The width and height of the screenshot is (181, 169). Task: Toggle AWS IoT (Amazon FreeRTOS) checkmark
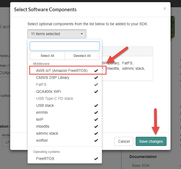[x=96, y=71]
